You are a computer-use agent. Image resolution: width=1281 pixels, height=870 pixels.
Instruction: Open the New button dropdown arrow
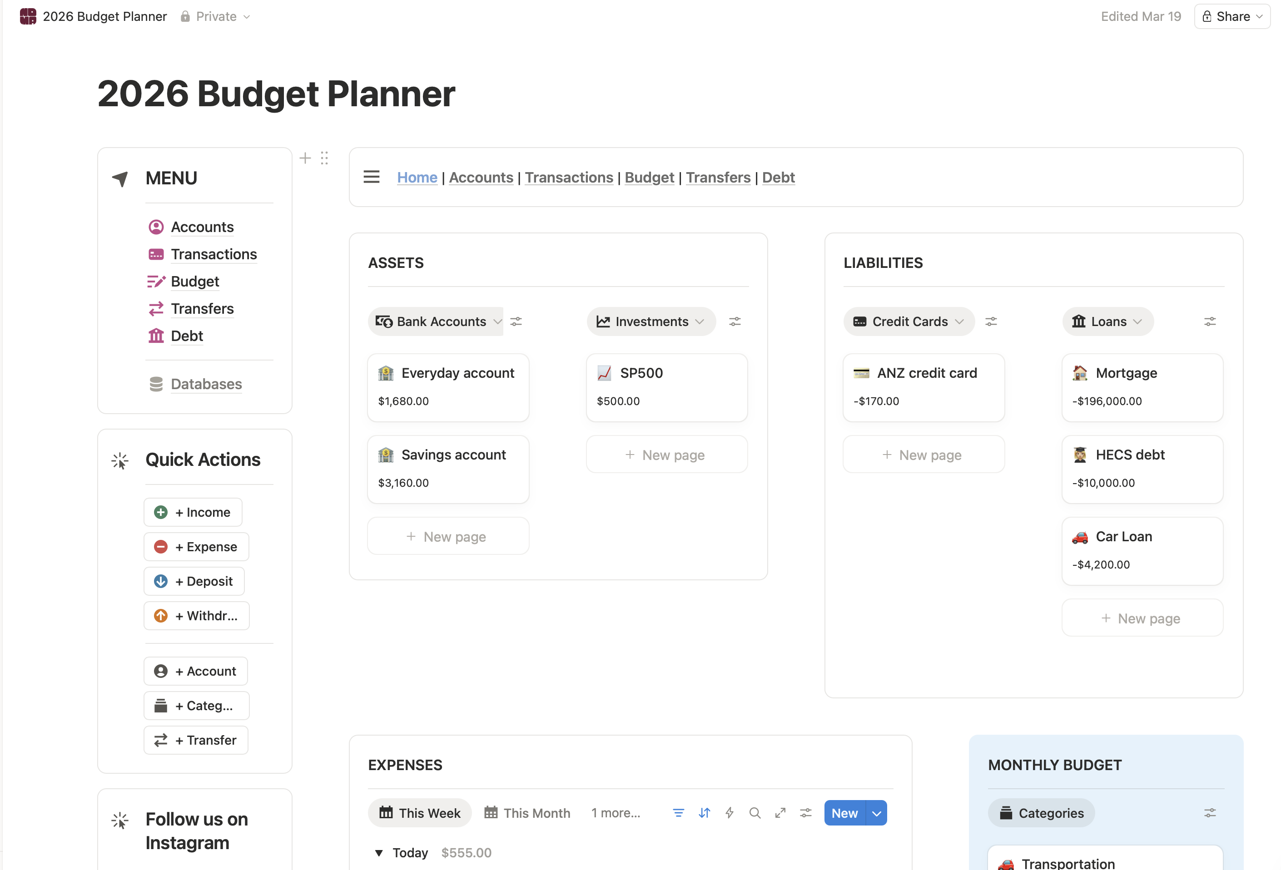click(x=876, y=813)
